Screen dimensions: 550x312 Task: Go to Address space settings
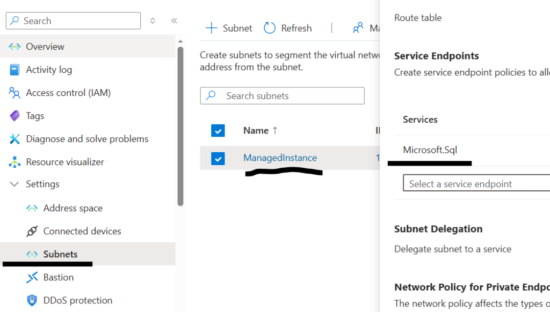[x=88, y=209]
